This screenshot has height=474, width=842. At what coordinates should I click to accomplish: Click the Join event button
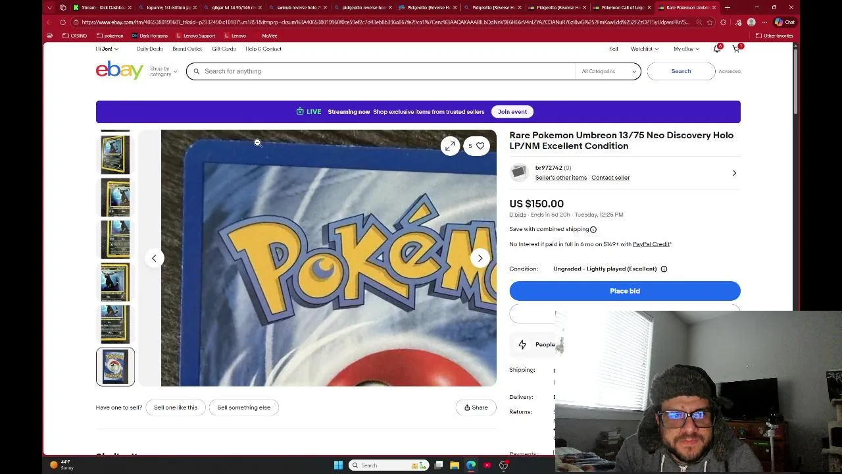(512, 112)
